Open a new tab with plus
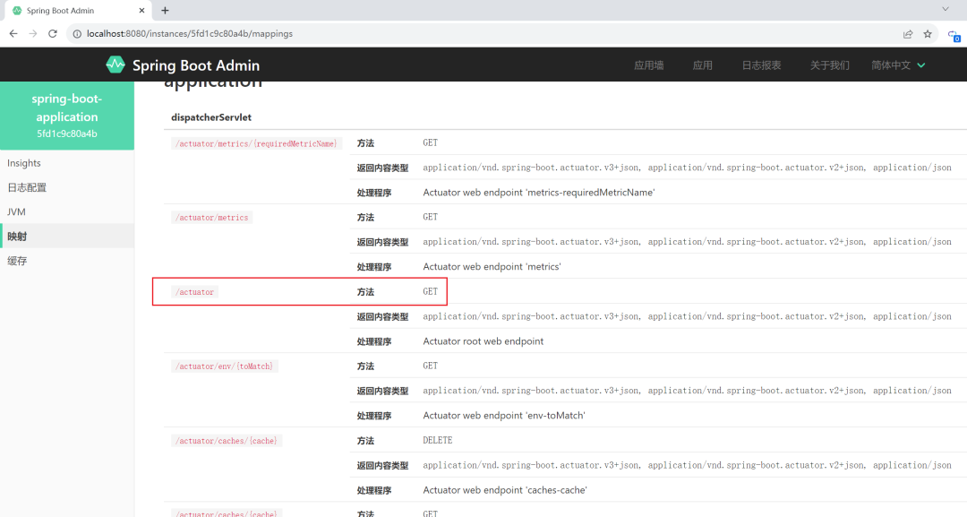967x517 pixels. click(x=165, y=11)
